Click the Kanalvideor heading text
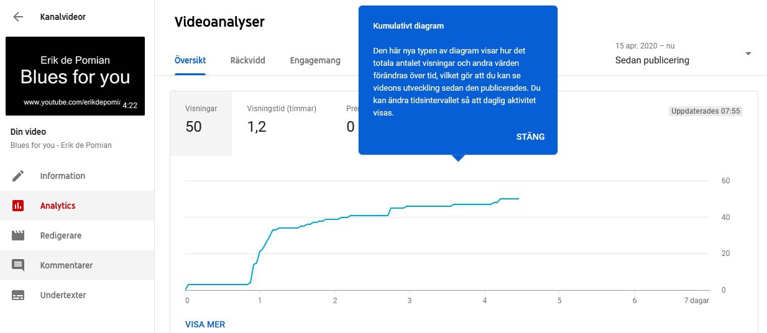The width and height of the screenshot is (767, 333). click(63, 17)
